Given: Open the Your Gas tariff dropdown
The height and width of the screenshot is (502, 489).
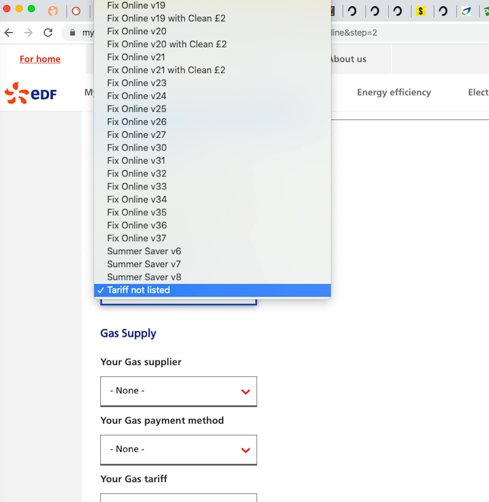Looking at the screenshot, I should pyautogui.click(x=178, y=498).
